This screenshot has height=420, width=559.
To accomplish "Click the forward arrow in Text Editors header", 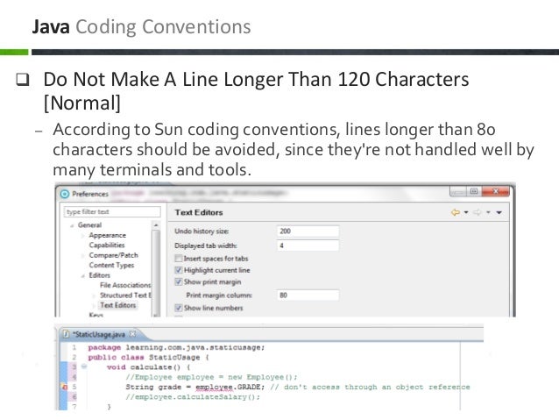I will click(x=477, y=212).
